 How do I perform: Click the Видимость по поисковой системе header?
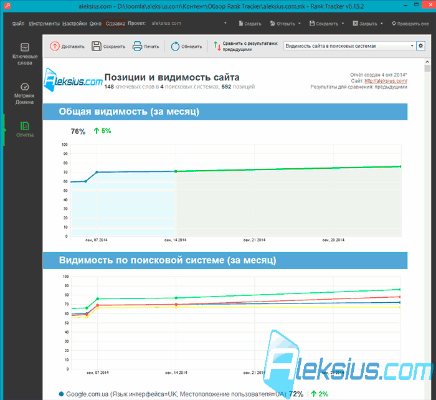[x=225, y=260]
